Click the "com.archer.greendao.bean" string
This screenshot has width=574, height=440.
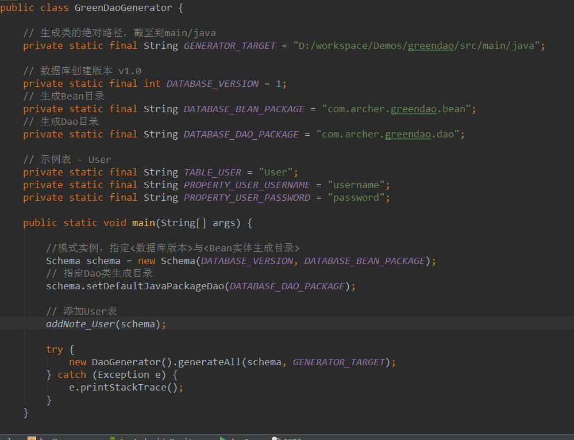point(396,109)
